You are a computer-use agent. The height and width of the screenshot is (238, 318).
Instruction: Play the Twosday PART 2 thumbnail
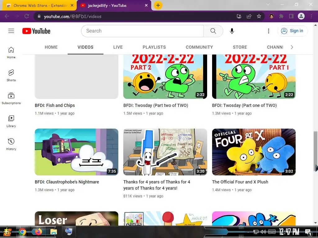coord(165,77)
